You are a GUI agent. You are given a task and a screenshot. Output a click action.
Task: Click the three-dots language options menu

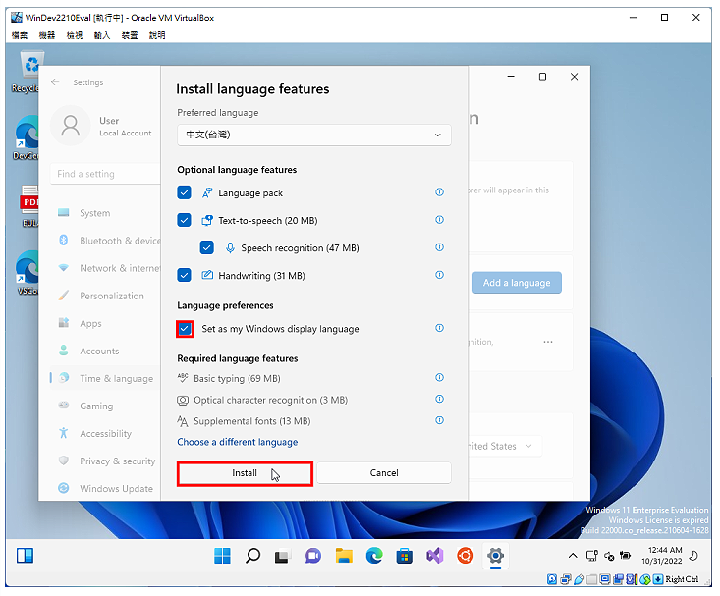point(548,342)
